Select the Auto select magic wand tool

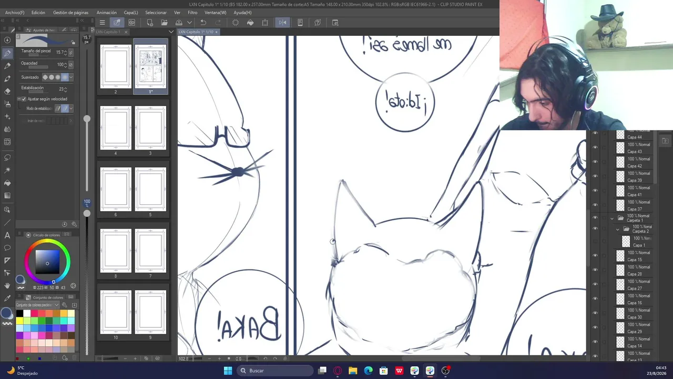pos(7,170)
